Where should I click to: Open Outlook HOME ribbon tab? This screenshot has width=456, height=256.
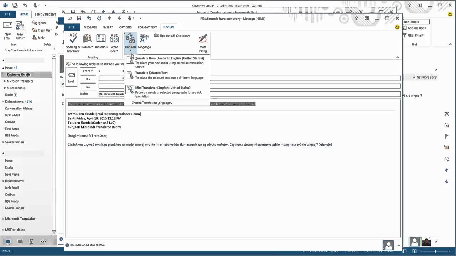tap(24, 14)
